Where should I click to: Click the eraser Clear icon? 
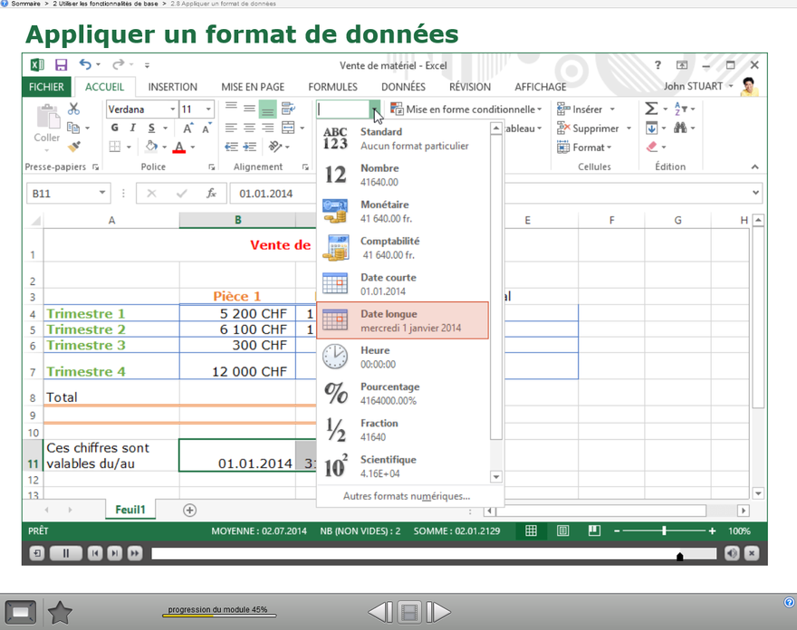652,148
